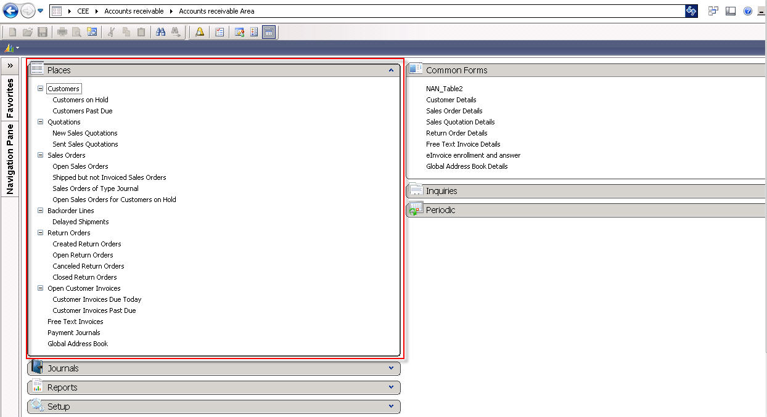Switch to the Favorites pane tab
767x417 pixels.
(x=10, y=98)
